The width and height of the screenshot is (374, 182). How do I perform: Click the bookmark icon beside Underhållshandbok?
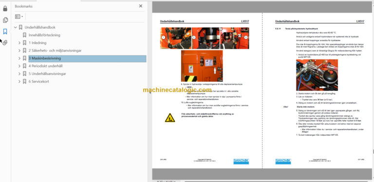click(x=20, y=27)
